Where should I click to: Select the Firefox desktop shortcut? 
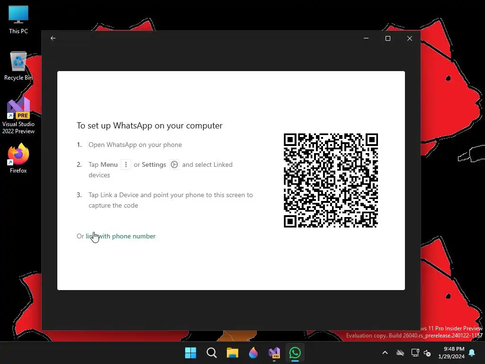18,158
